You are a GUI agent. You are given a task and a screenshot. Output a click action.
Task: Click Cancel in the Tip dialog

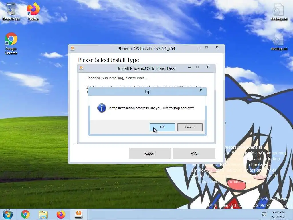[190, 127]
